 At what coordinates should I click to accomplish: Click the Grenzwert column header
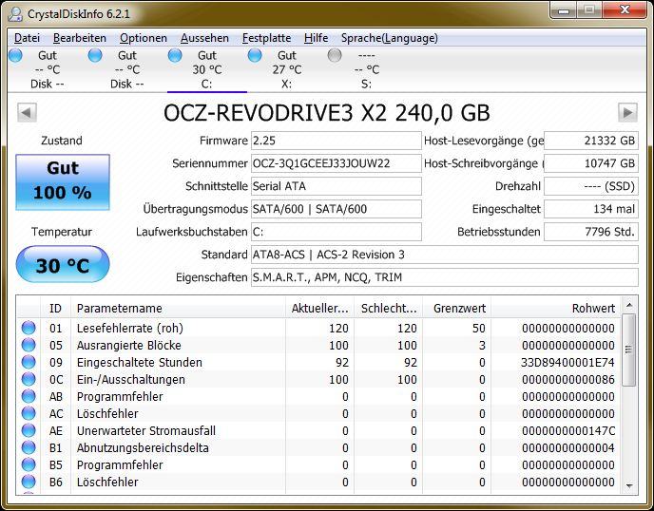pos(456,308)
